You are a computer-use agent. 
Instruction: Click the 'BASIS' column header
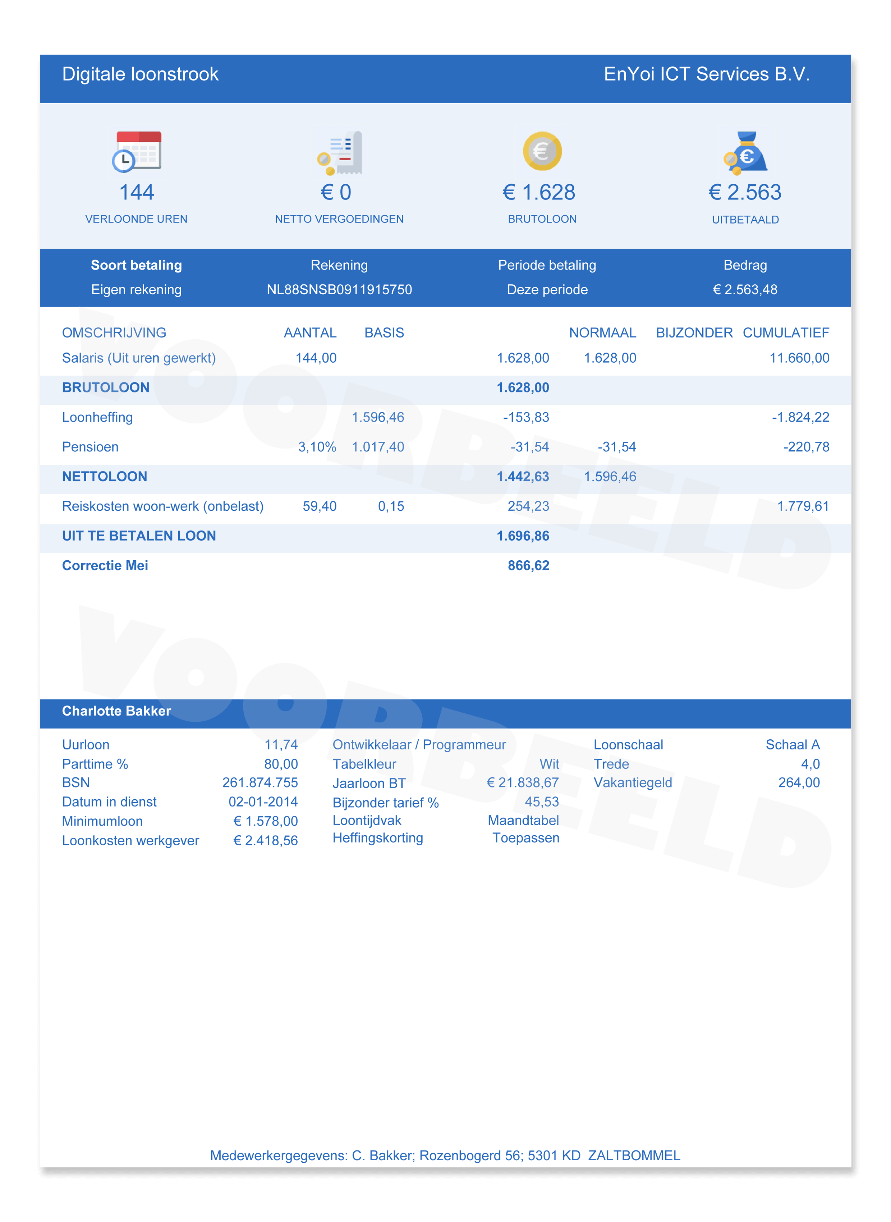click(x=384, y=333)
